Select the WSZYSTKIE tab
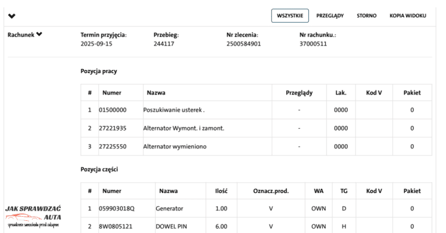Viewport: 446px width, 233px height. [x=290, y=16]
